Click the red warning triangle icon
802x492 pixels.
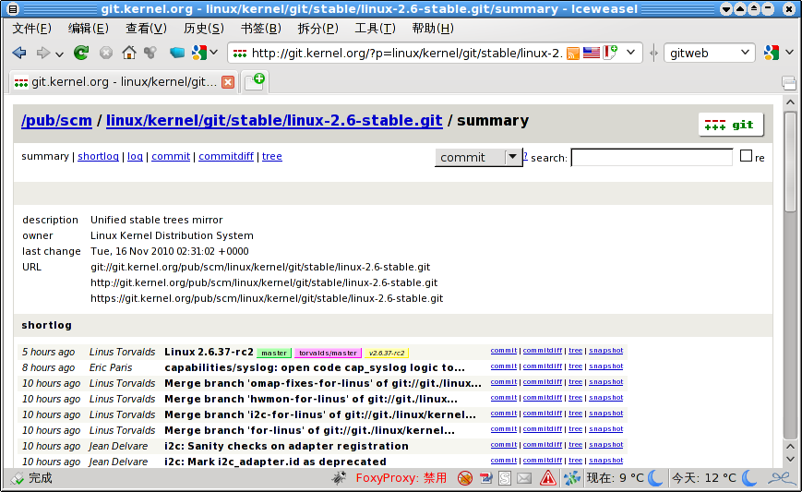pos(548,477)
